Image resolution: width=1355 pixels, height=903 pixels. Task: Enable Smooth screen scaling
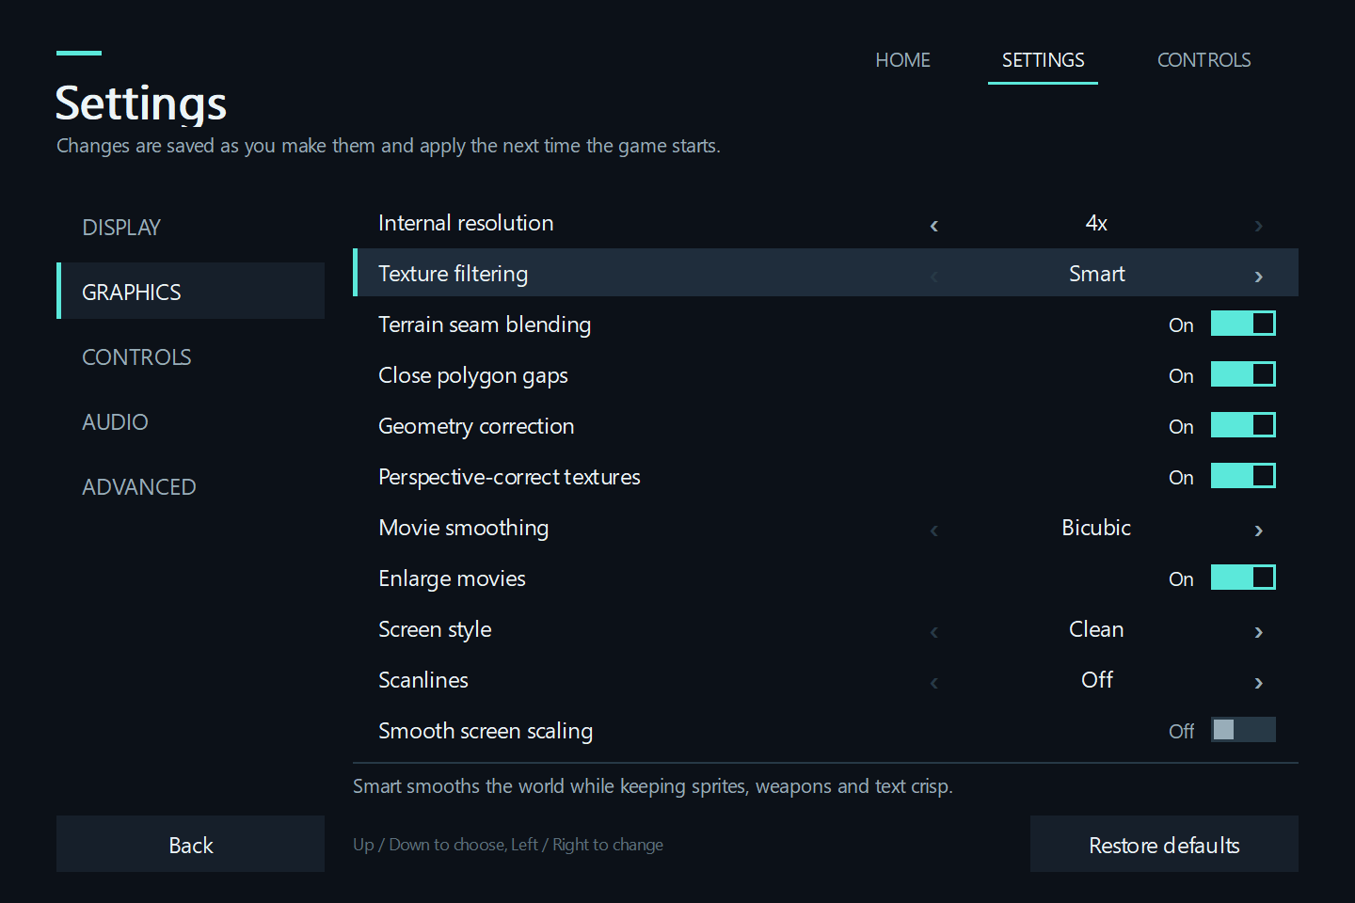[x=1243, y=730]
